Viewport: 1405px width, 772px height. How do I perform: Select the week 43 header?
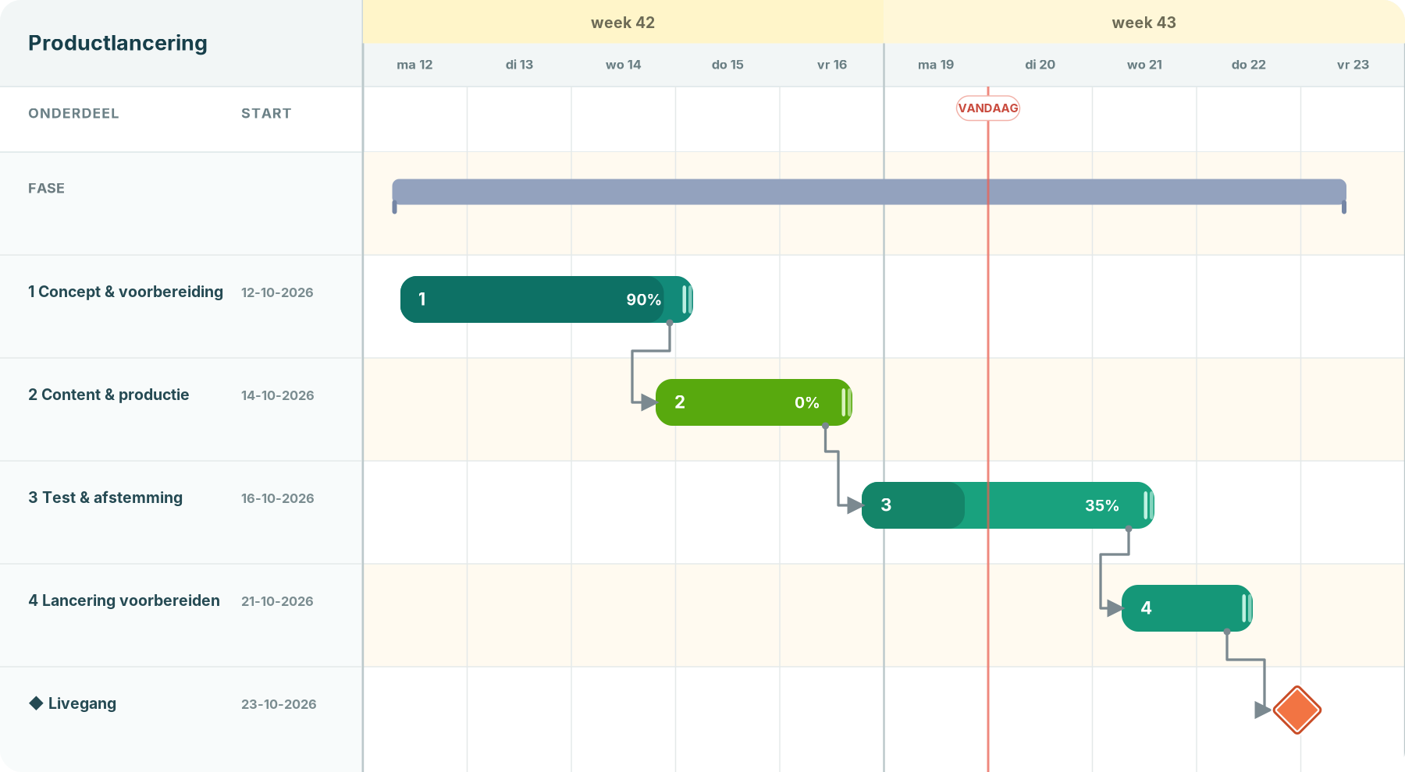point(1144,22)
